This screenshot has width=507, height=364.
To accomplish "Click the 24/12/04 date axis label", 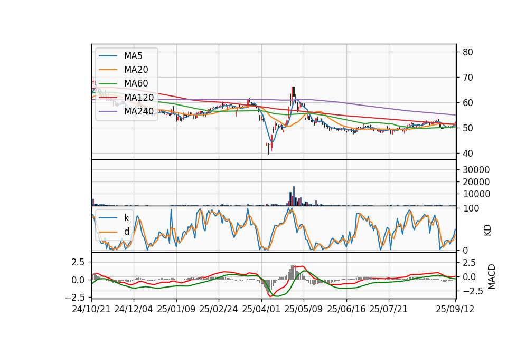I will click(134, 310).
